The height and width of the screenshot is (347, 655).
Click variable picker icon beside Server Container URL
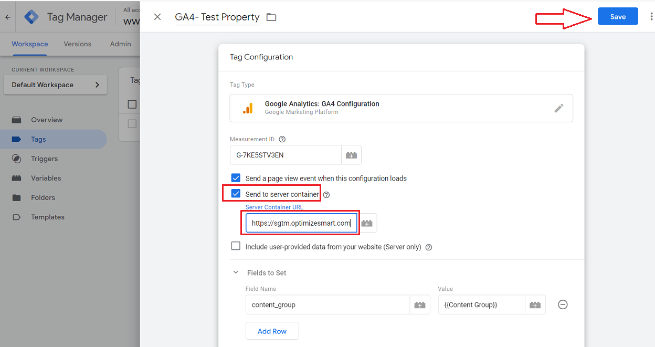pos(367,223)
